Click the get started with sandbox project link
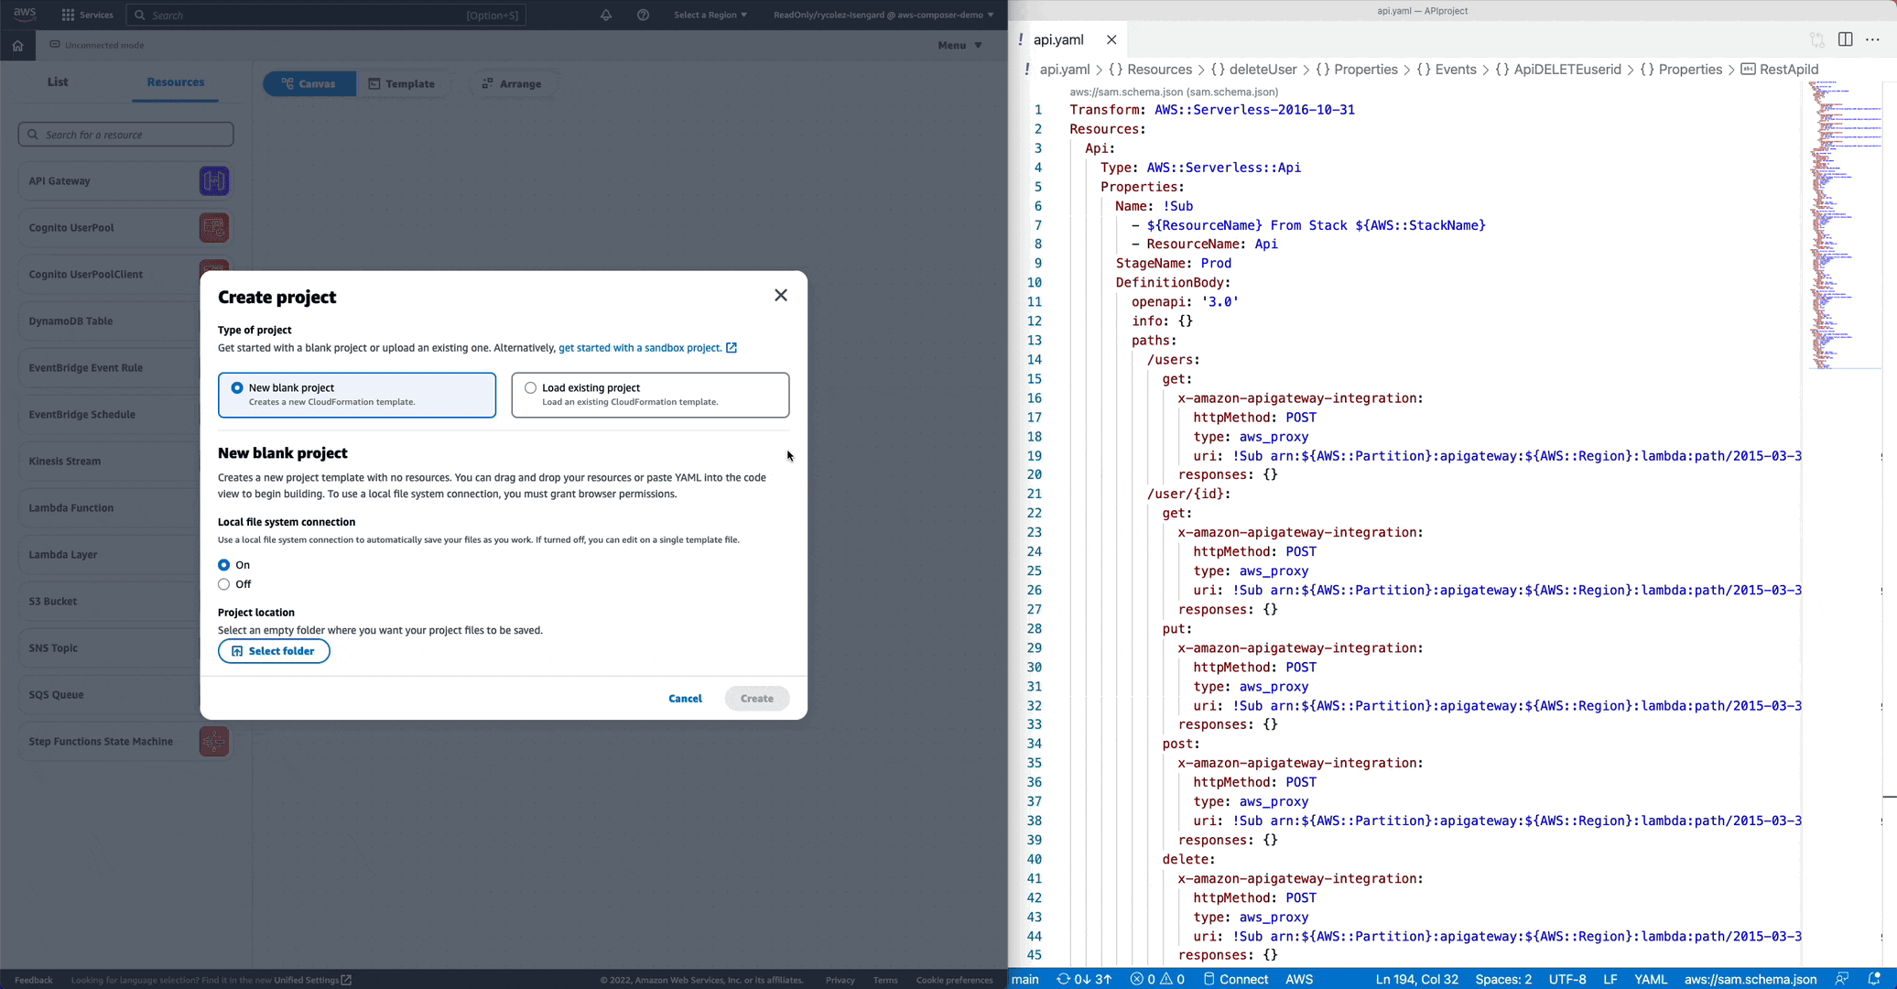The width and height of the screenshot is (1897, 989). [640, 348]
